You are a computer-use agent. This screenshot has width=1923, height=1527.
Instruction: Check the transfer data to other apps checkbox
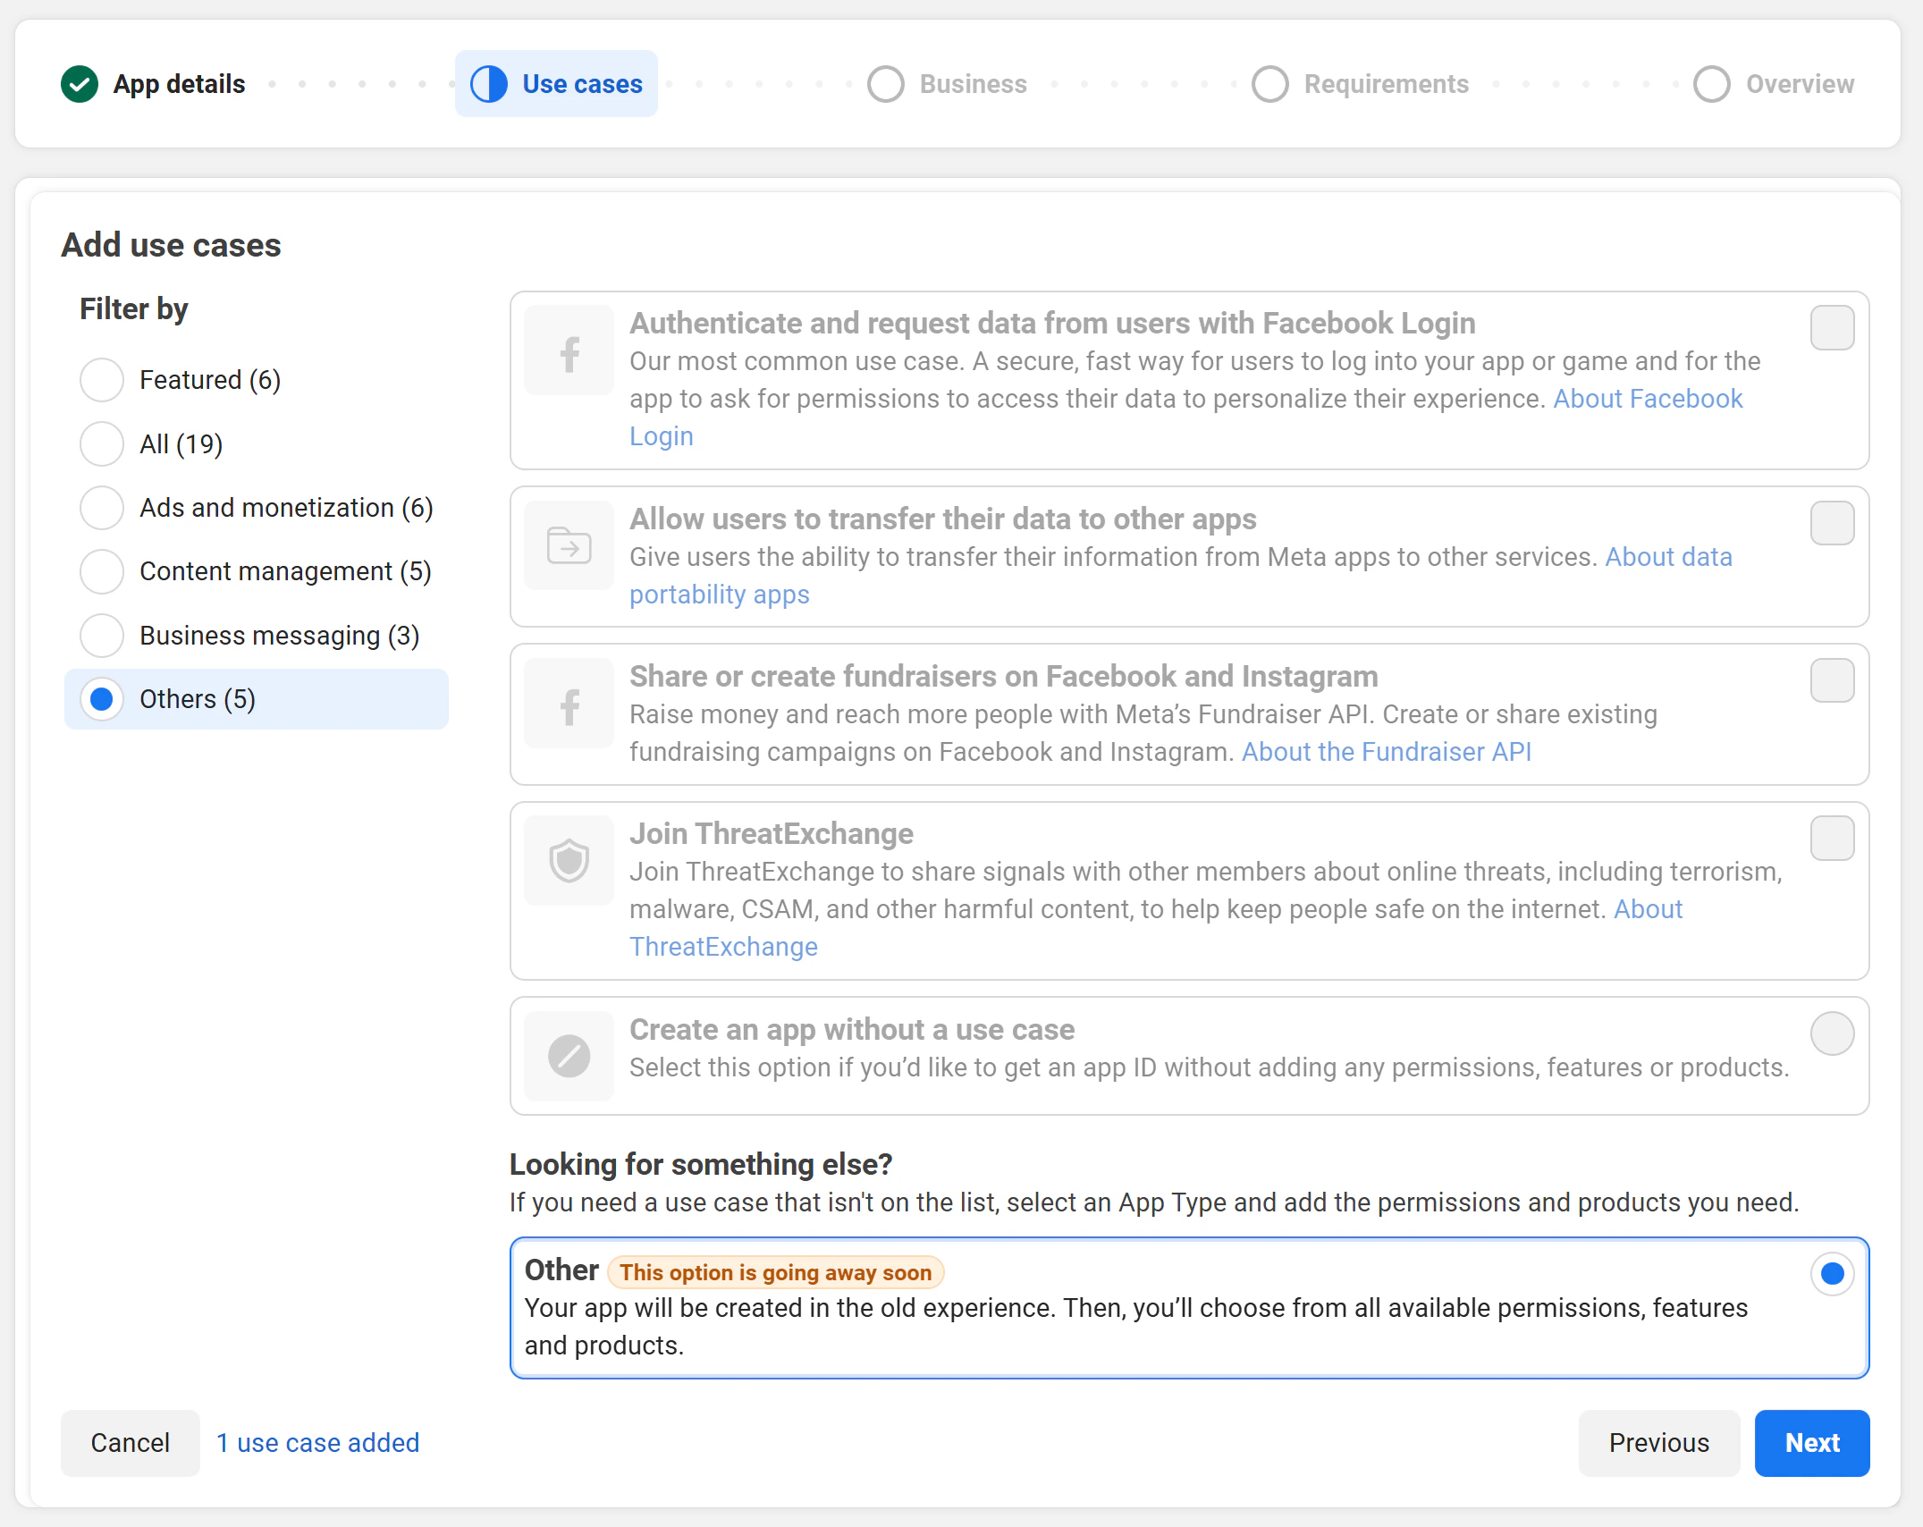point(1832,523)
